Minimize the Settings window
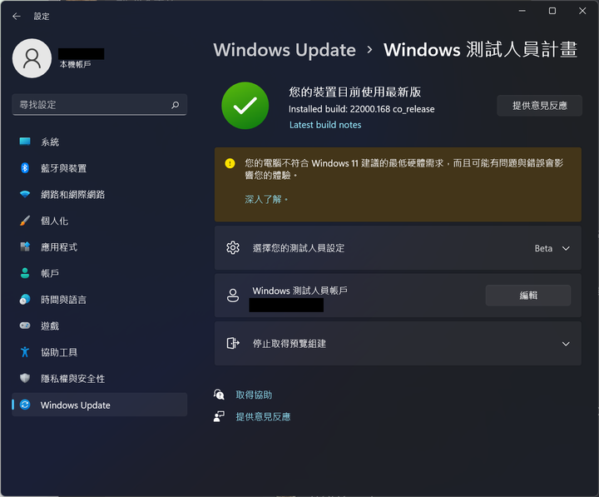This screenshot has height=497, width=599. 522,11
